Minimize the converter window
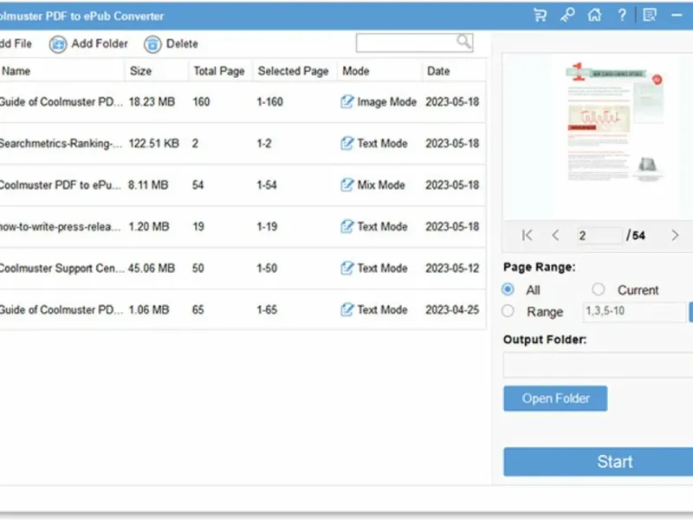 point(677,16)
